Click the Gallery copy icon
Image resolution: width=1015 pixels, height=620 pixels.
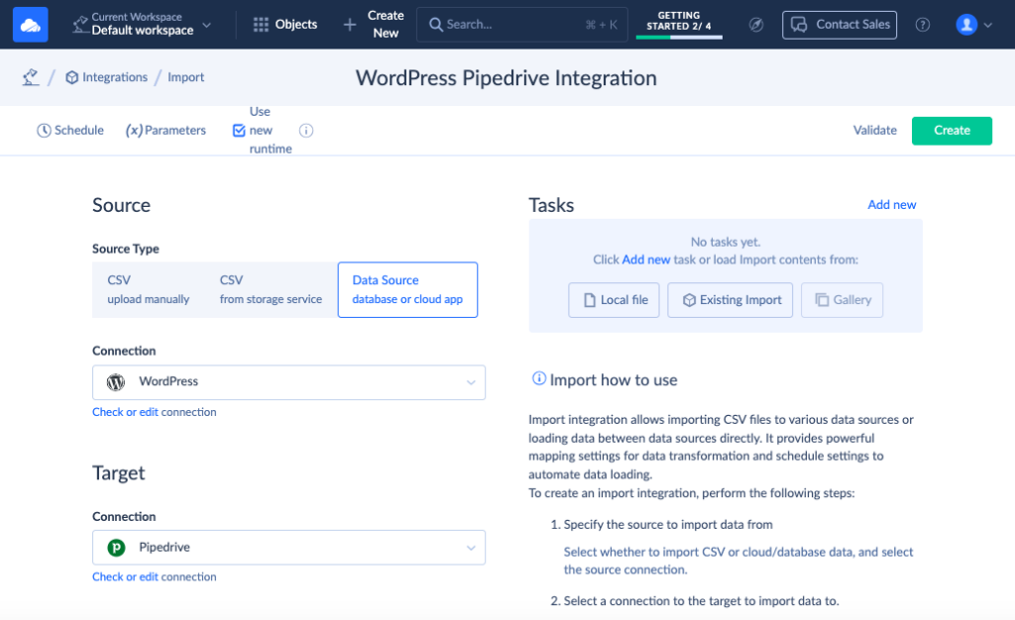(x=822, y=300)
